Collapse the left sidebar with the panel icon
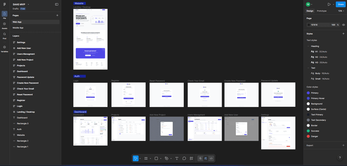The image size is (347, 166). point(57,4)
